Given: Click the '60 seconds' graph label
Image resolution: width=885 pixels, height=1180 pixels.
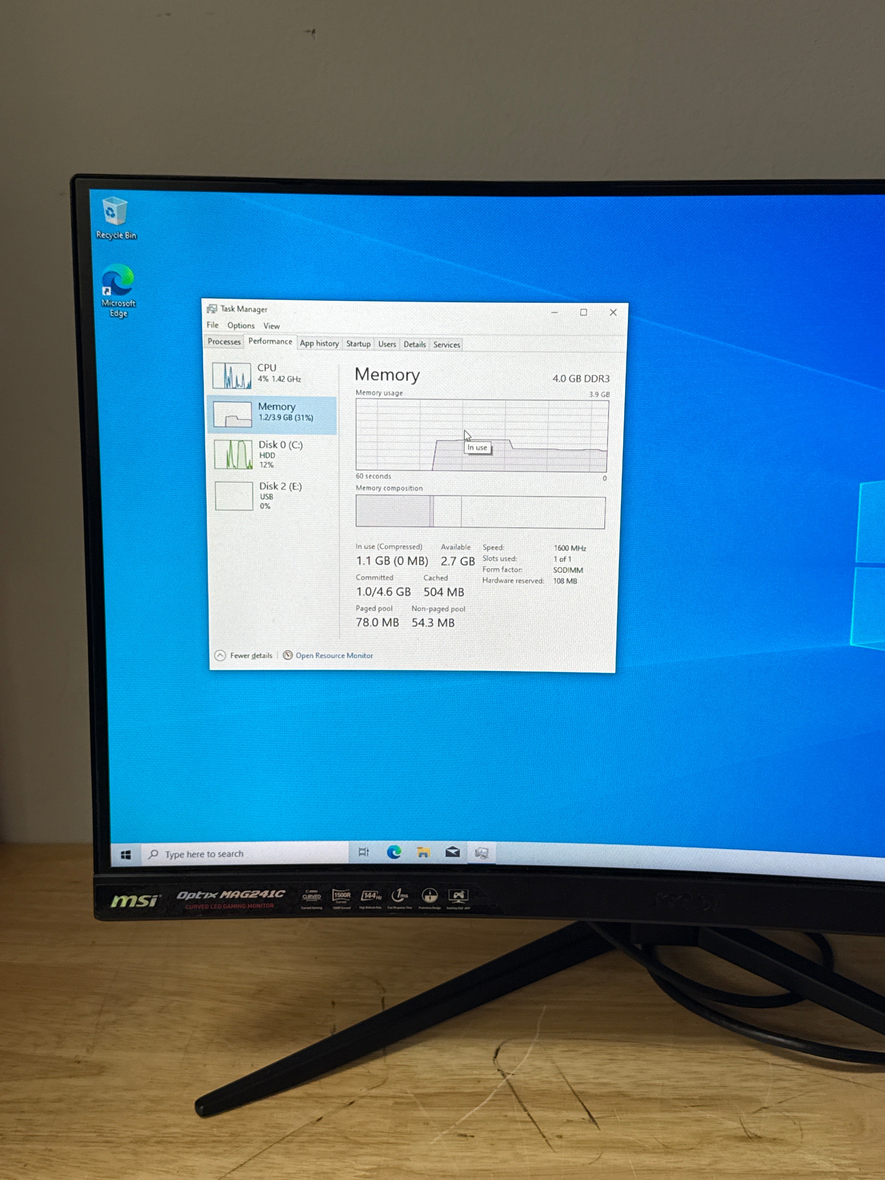Looking at the screenshot, I should click(373, 476).
